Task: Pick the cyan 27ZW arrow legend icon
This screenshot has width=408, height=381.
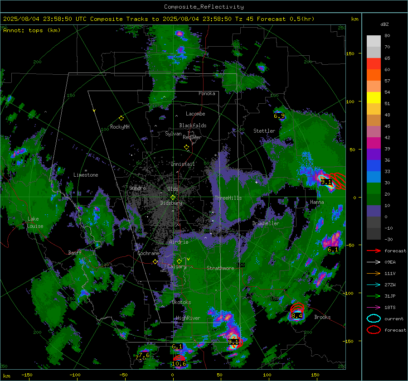Action: pyautogui.click(x=374, y=285)
